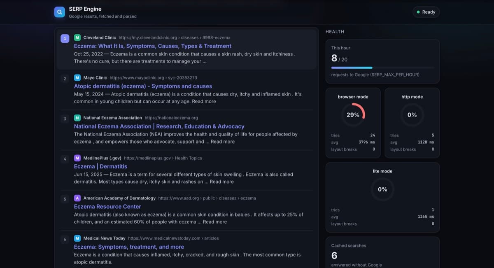Click the 'answered without Google' caption
The width and height of the screenshot is (494, 268).
[x=357, y=265]
